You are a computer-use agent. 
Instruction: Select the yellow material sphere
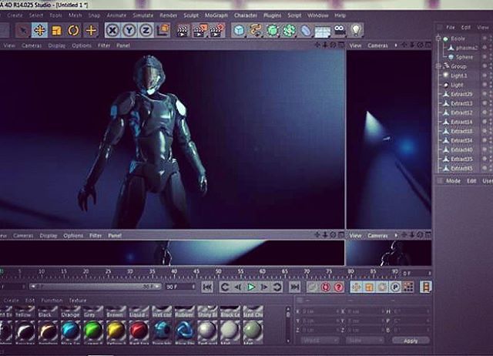116,331
